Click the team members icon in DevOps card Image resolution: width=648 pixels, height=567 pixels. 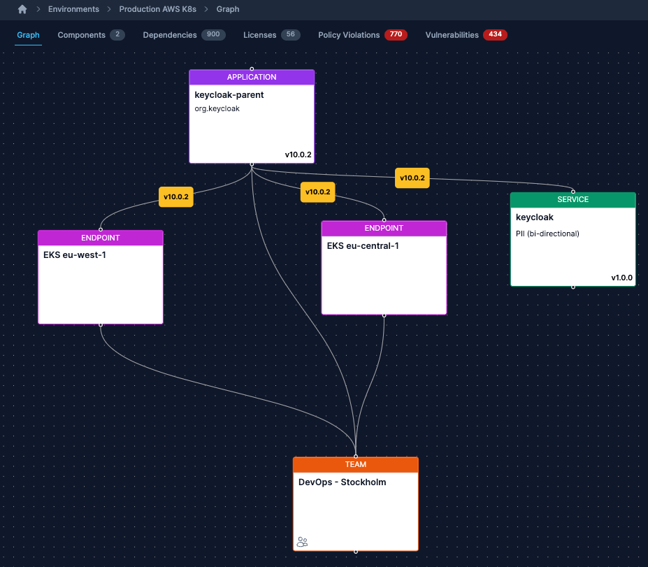pos(302,541)
